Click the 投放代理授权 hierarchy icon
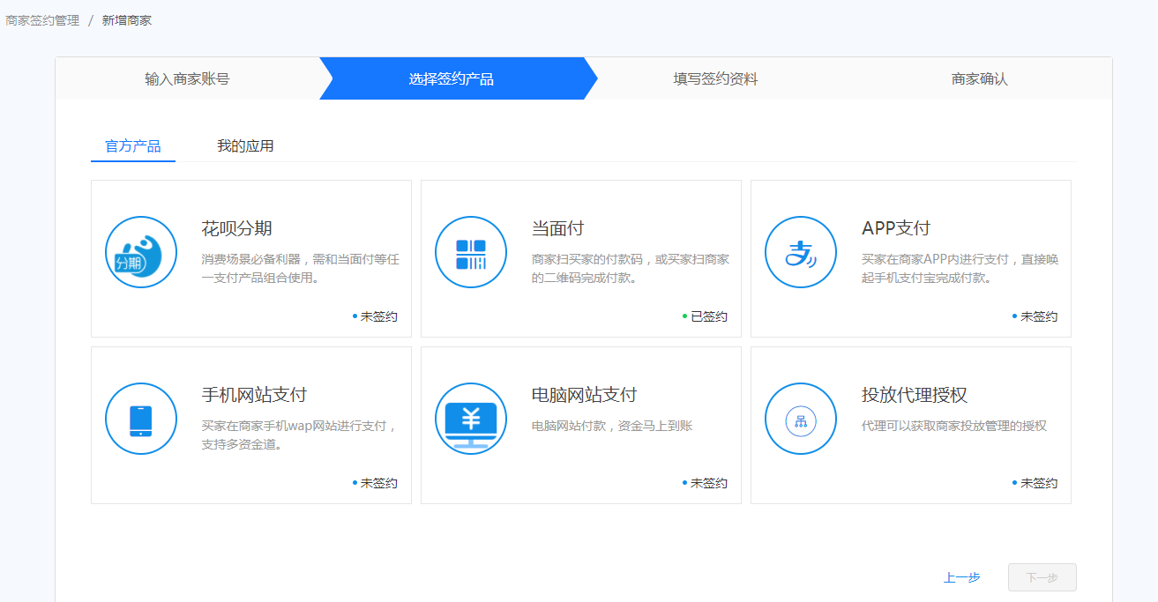The height and width of the screenshot is (602, 1158). pos(801,419)
